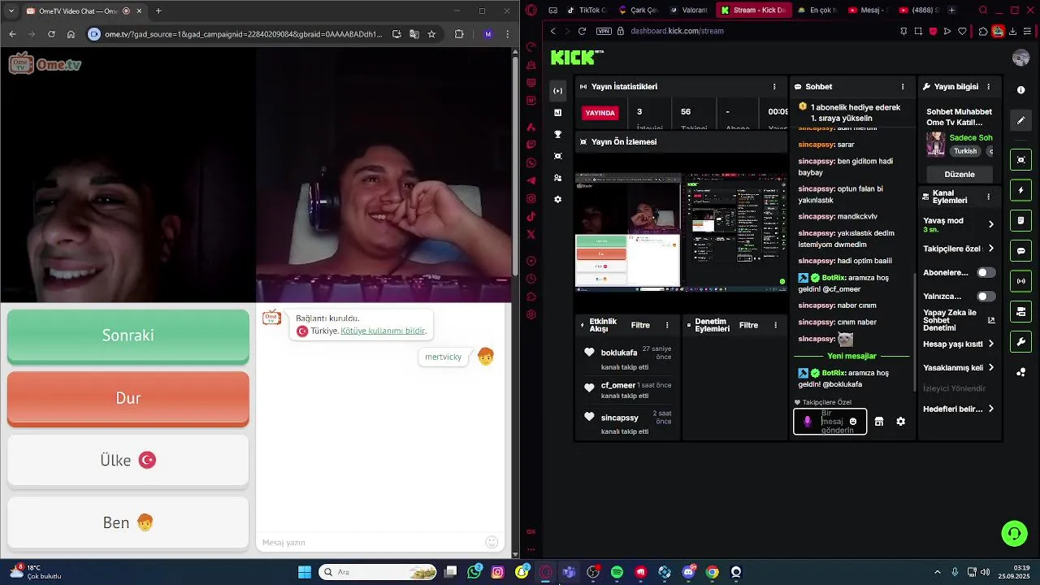The width and height of the screenshot is (1040, 585).
Task: Open Sohbet panel three-dot menu
Action: click(902, 86)
